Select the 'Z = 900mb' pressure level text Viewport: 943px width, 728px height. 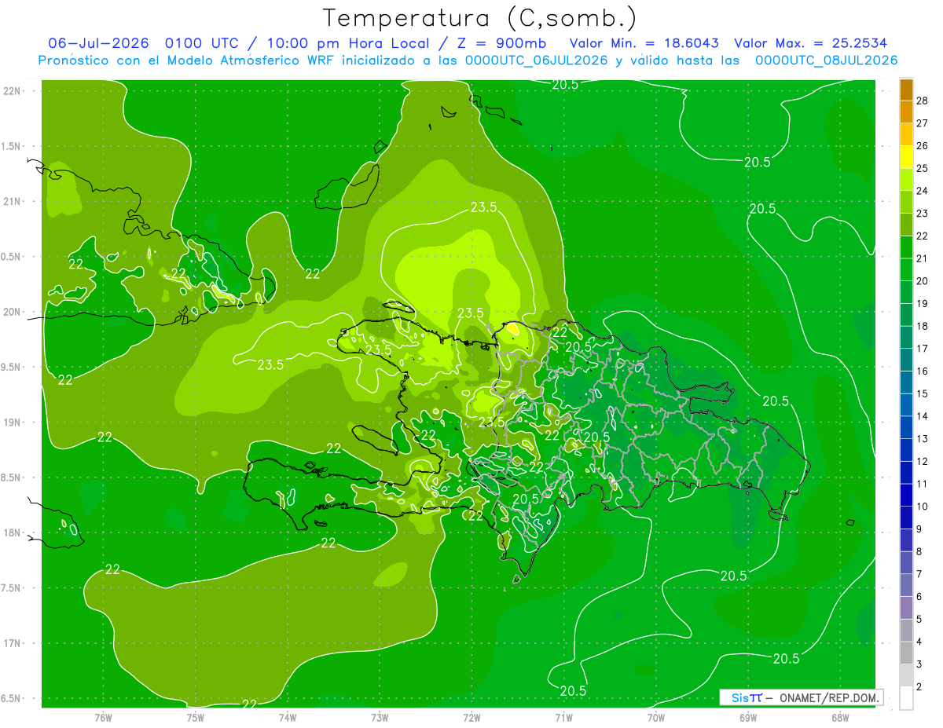501,43
